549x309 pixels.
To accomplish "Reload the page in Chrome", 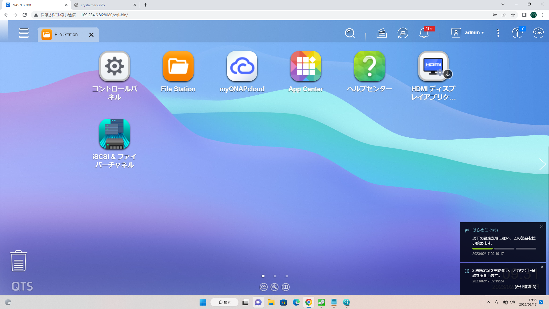I will coord(25,15).
